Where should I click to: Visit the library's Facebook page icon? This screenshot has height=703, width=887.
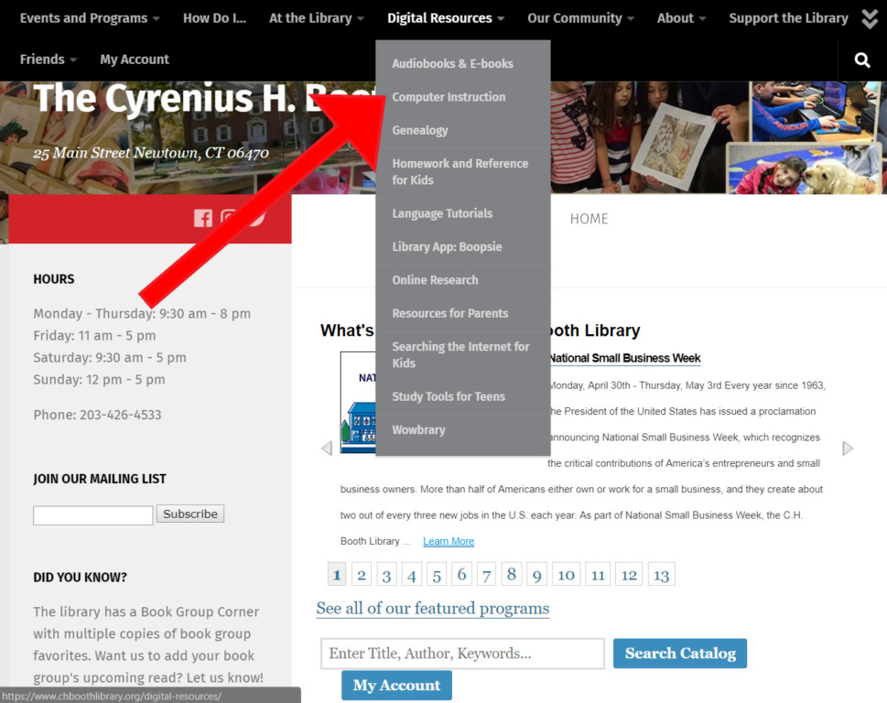point(203,218)
